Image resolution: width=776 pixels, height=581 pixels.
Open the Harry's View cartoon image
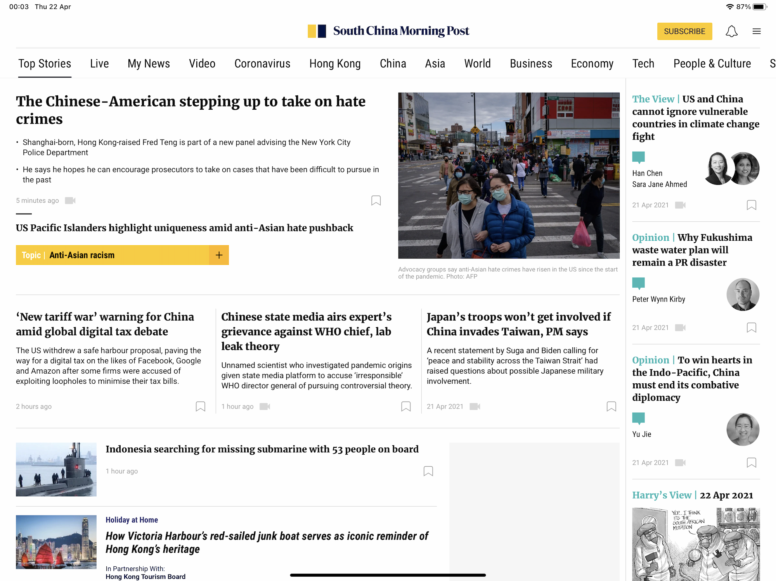tap(696, 544)
